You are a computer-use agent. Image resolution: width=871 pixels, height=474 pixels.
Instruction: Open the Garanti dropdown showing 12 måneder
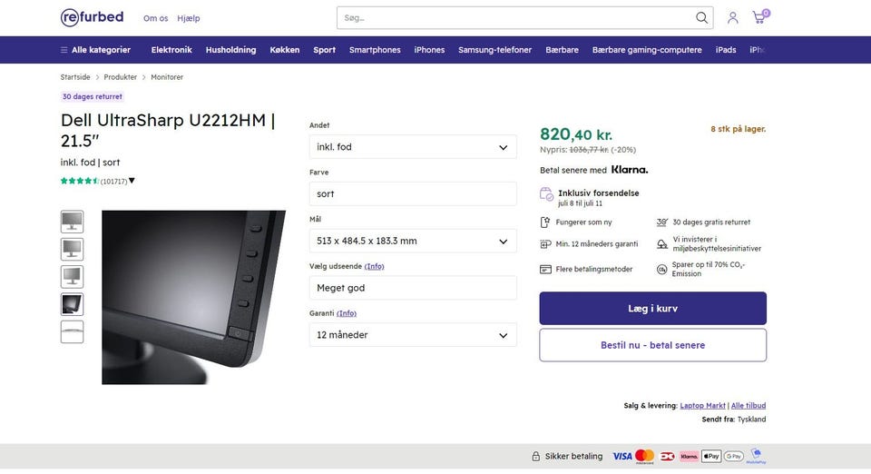coord(413,335)
